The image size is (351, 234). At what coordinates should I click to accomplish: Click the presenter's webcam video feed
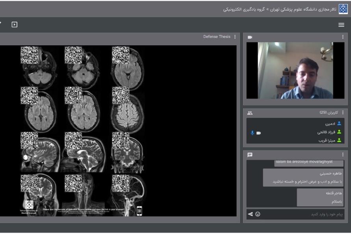pyautogui.click(x=295, y=71)
